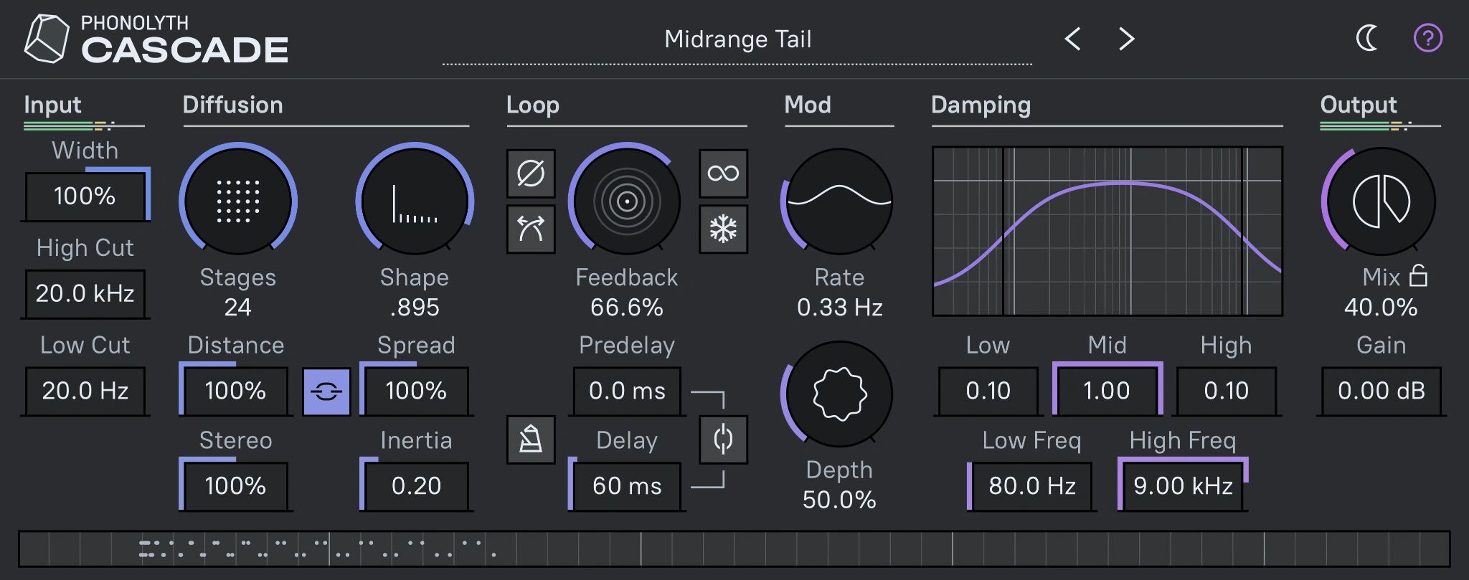Click the Delay 60 ms value box
Image resolution: width=1469 pixels, height=580 pixels.
(x=627, y=486)
